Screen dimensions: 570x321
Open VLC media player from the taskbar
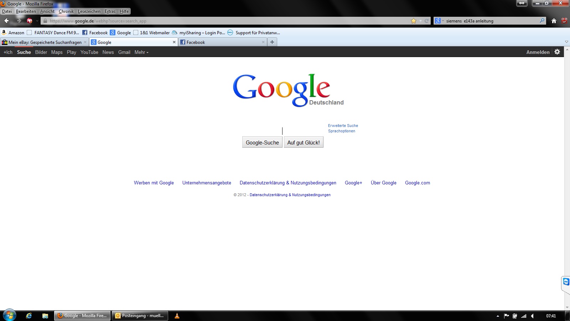(x=177, y=316)
